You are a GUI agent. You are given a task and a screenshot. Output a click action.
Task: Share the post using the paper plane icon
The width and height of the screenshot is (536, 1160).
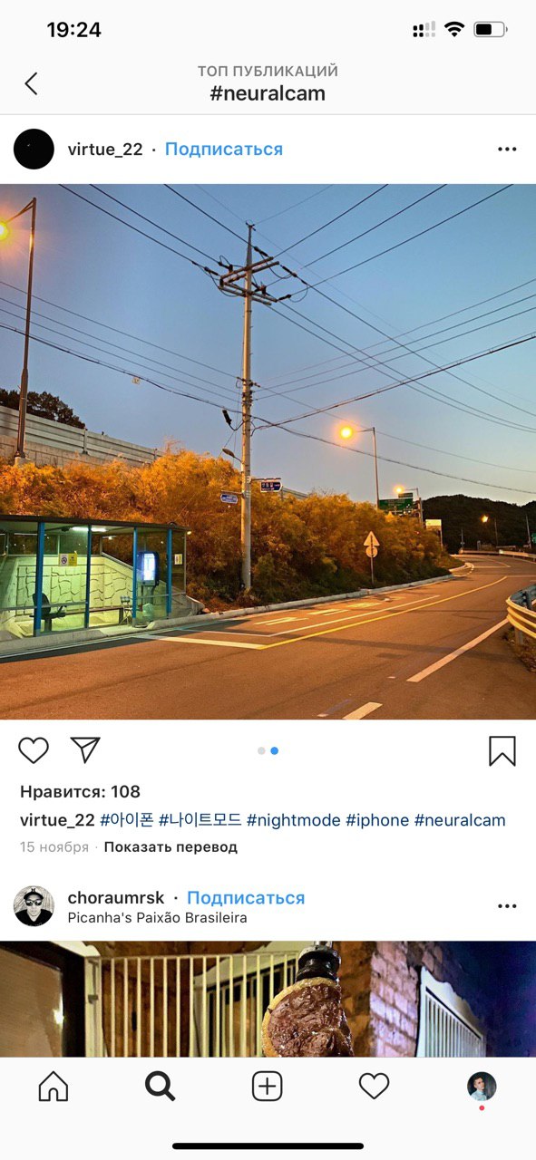[85, 749]
